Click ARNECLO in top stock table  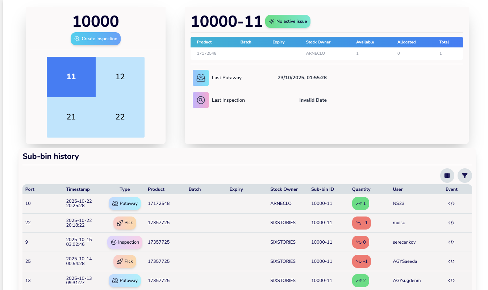316,53
